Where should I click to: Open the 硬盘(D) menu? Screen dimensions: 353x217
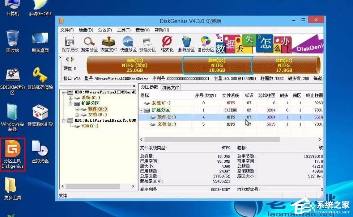pos(86,30)
